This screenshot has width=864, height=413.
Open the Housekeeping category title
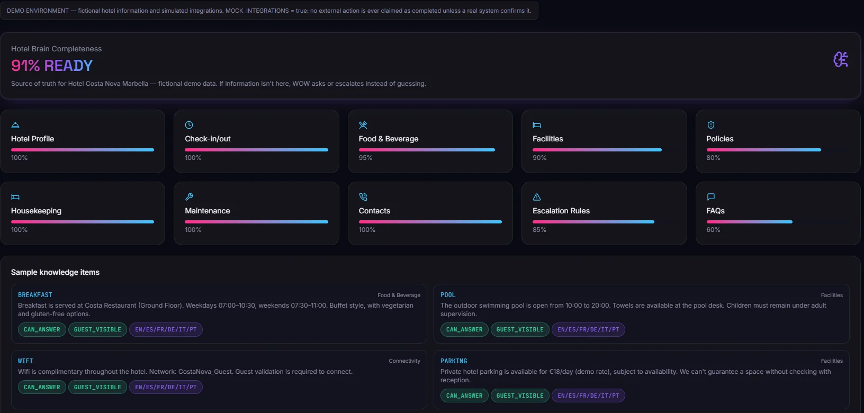click(x=36, y=211)
